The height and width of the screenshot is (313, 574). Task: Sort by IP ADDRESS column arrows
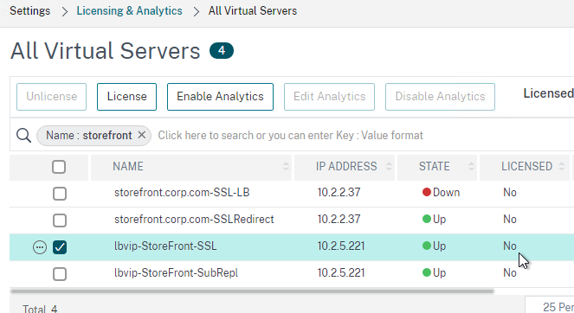389,167
